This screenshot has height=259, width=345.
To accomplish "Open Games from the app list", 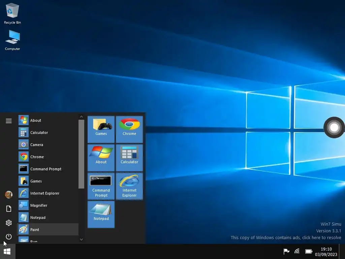I will click(x=48, y=181).
